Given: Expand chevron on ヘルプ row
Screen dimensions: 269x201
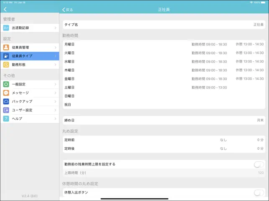Looking at the screenshot, I should 55,118.
